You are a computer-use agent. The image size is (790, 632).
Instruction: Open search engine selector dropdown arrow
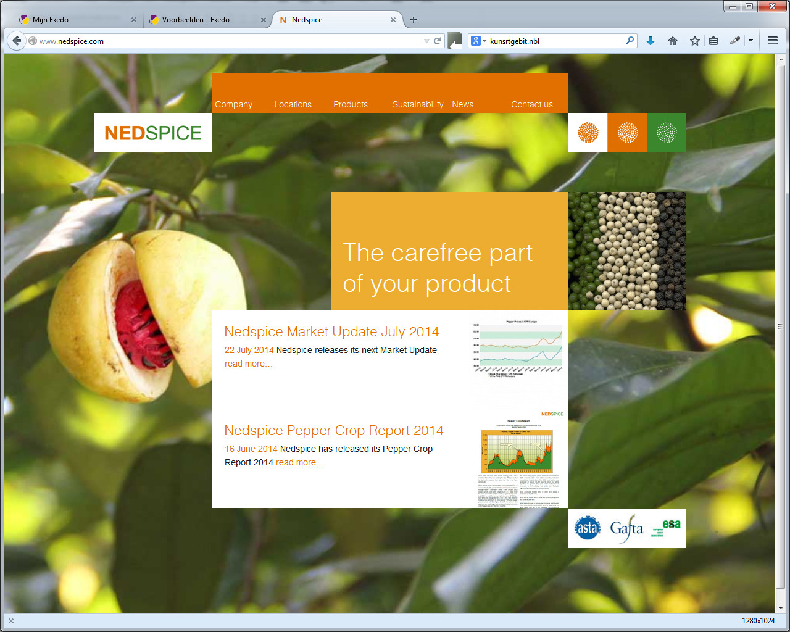(x=484, y=41)
